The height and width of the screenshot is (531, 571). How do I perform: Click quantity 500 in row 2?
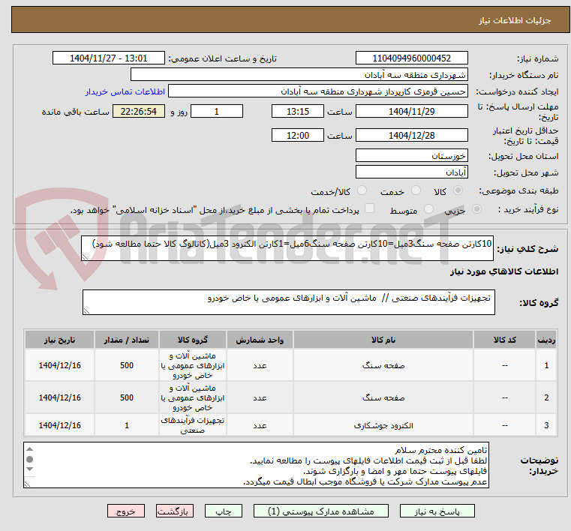(x=127, y=397)
